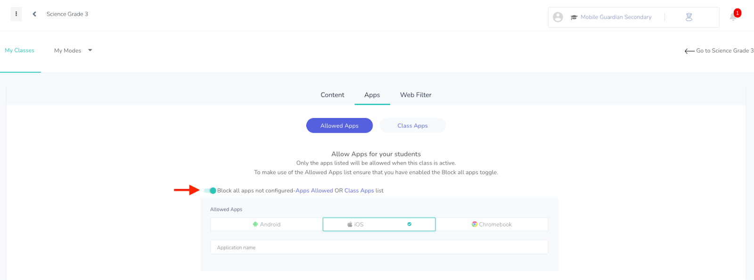The height and width of the screenshot is (280, 754).
Task: Expand the My Modes dropdown arrow
Action: [90, 50]
